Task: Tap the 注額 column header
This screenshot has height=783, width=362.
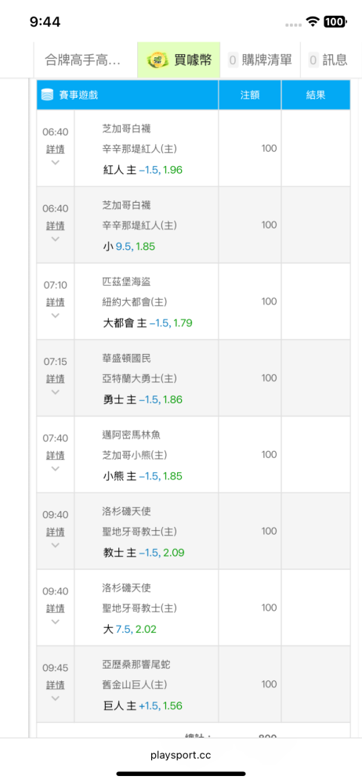Action: [x=250, y=95]
